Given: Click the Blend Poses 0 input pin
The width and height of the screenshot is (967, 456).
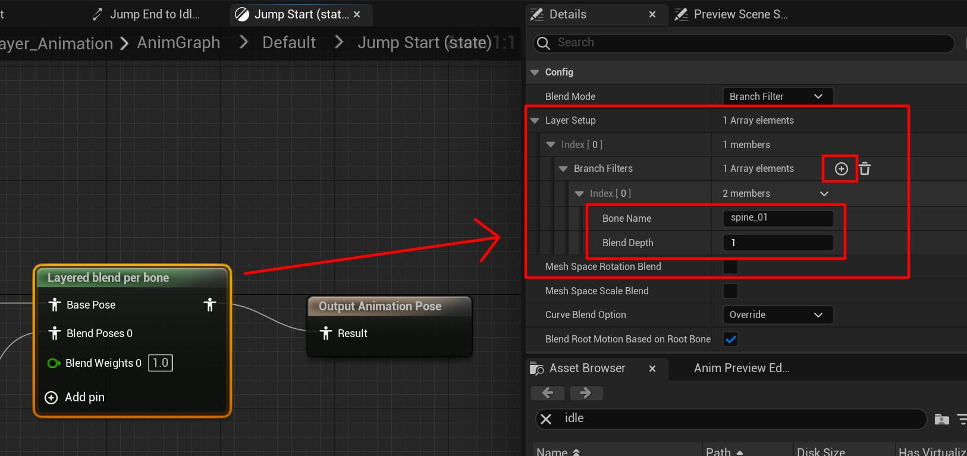Looking at the screenshot, I should [x=55, y=334].
